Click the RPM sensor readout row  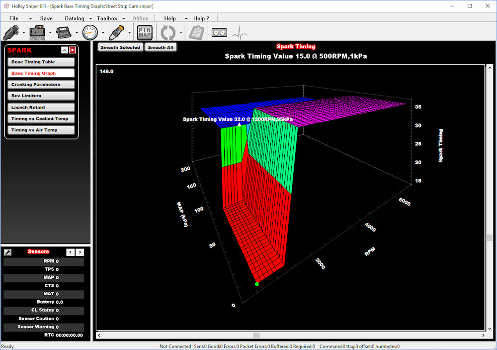44,261
